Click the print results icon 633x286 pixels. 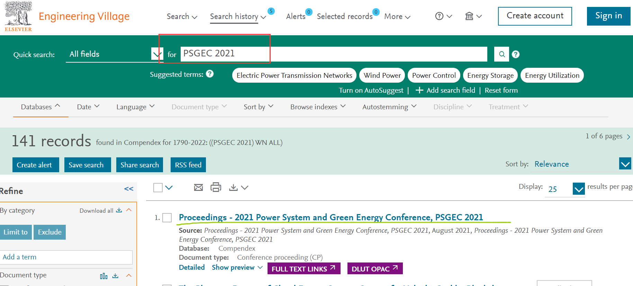(x=216, y=187)
